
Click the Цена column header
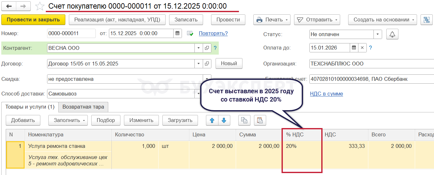point(213,135)
